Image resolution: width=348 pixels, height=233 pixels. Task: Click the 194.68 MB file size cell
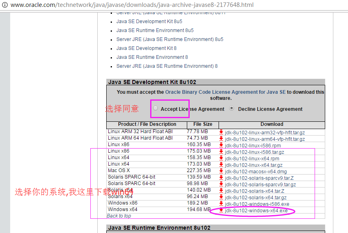pyautogui.click(x=199, y=209)
